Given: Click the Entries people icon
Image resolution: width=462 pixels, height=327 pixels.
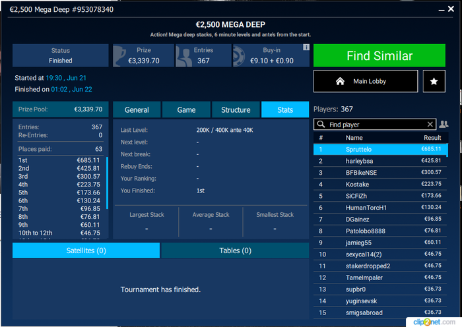Looking at the screenshot, I should 183,56.
